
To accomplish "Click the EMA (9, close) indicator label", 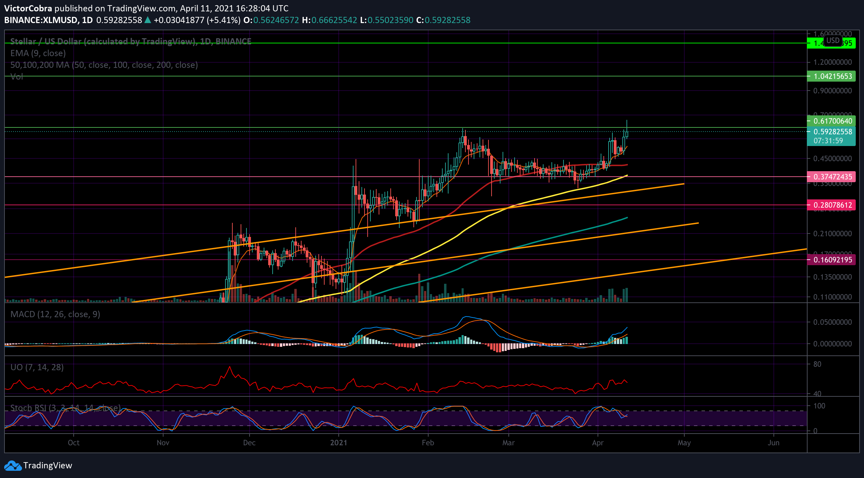I will (x=38, y=53).
